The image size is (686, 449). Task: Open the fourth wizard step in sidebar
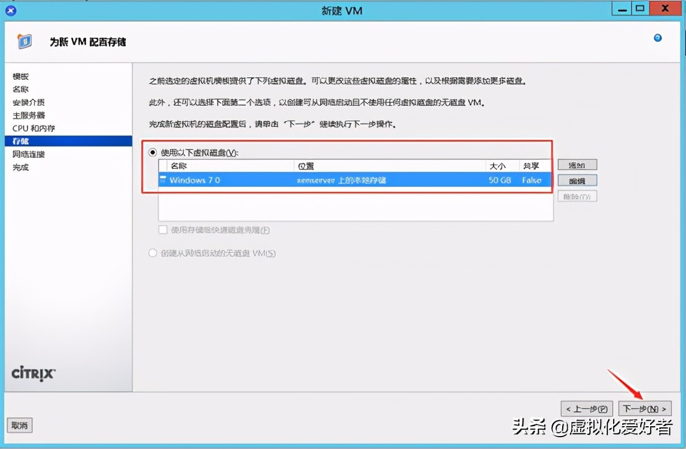tap(28, 116)
